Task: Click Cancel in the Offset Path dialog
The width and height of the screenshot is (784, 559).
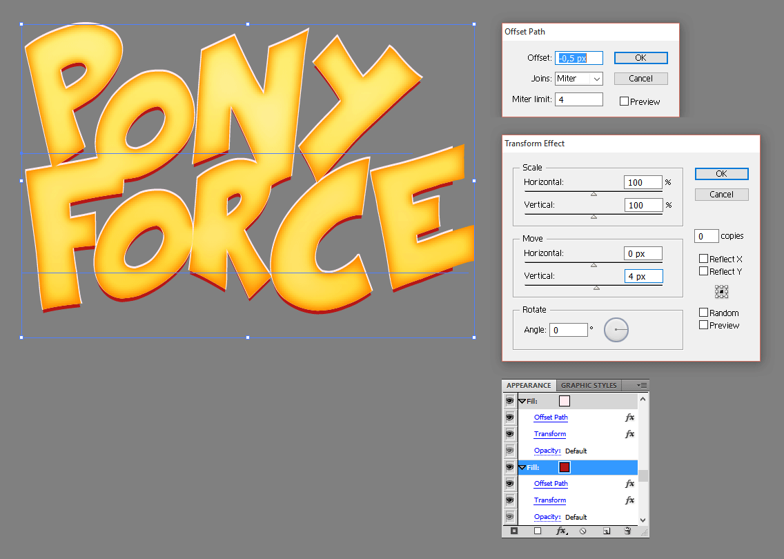Action: (640, 79)
